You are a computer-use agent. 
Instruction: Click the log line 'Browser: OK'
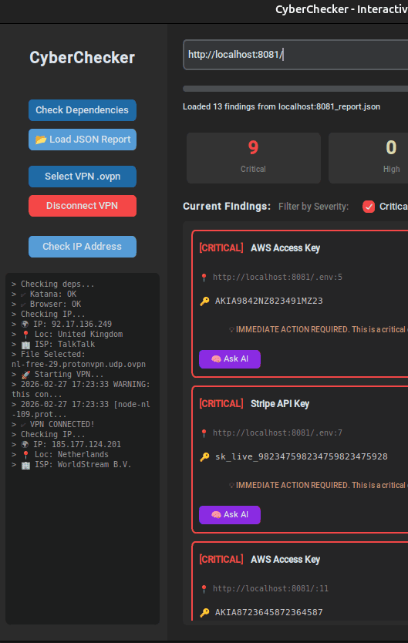pyautogui.click(x=46, y=305)
